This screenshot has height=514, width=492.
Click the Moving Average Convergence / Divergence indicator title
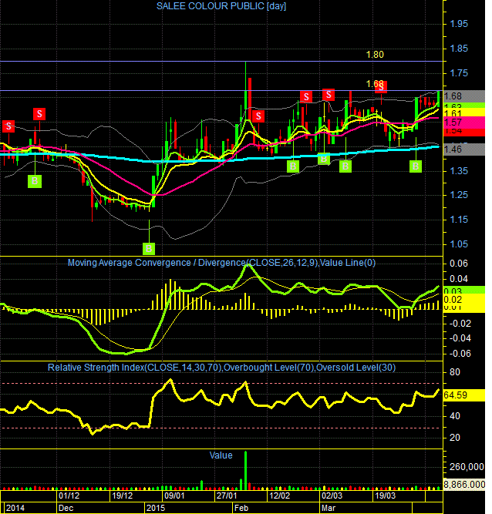pyautogui.click(x=221, y=263)
